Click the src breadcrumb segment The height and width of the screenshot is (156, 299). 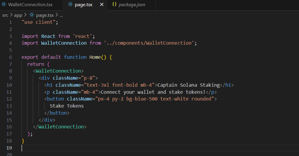5,15
